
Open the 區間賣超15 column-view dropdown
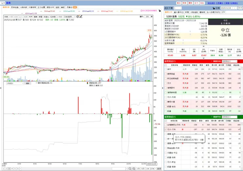click(x=229, y=117)
